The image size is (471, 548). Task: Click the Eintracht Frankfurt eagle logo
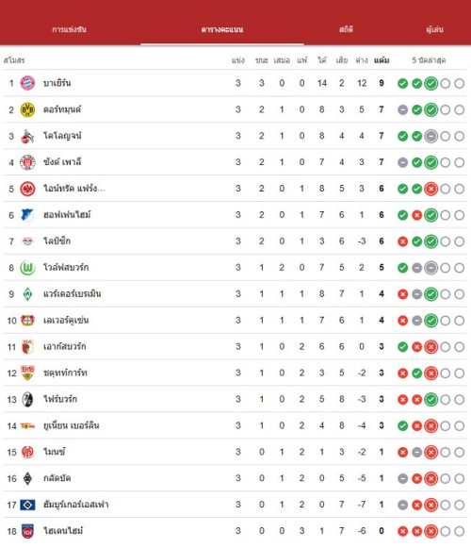[27, 189]
